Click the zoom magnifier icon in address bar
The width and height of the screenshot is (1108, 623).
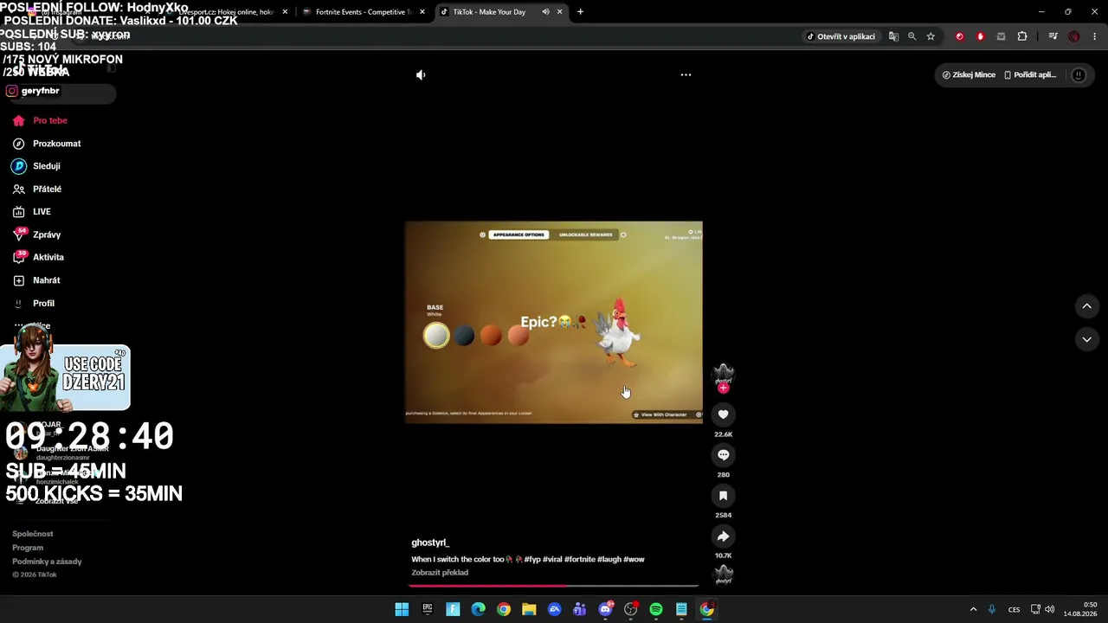coord(912,36)
